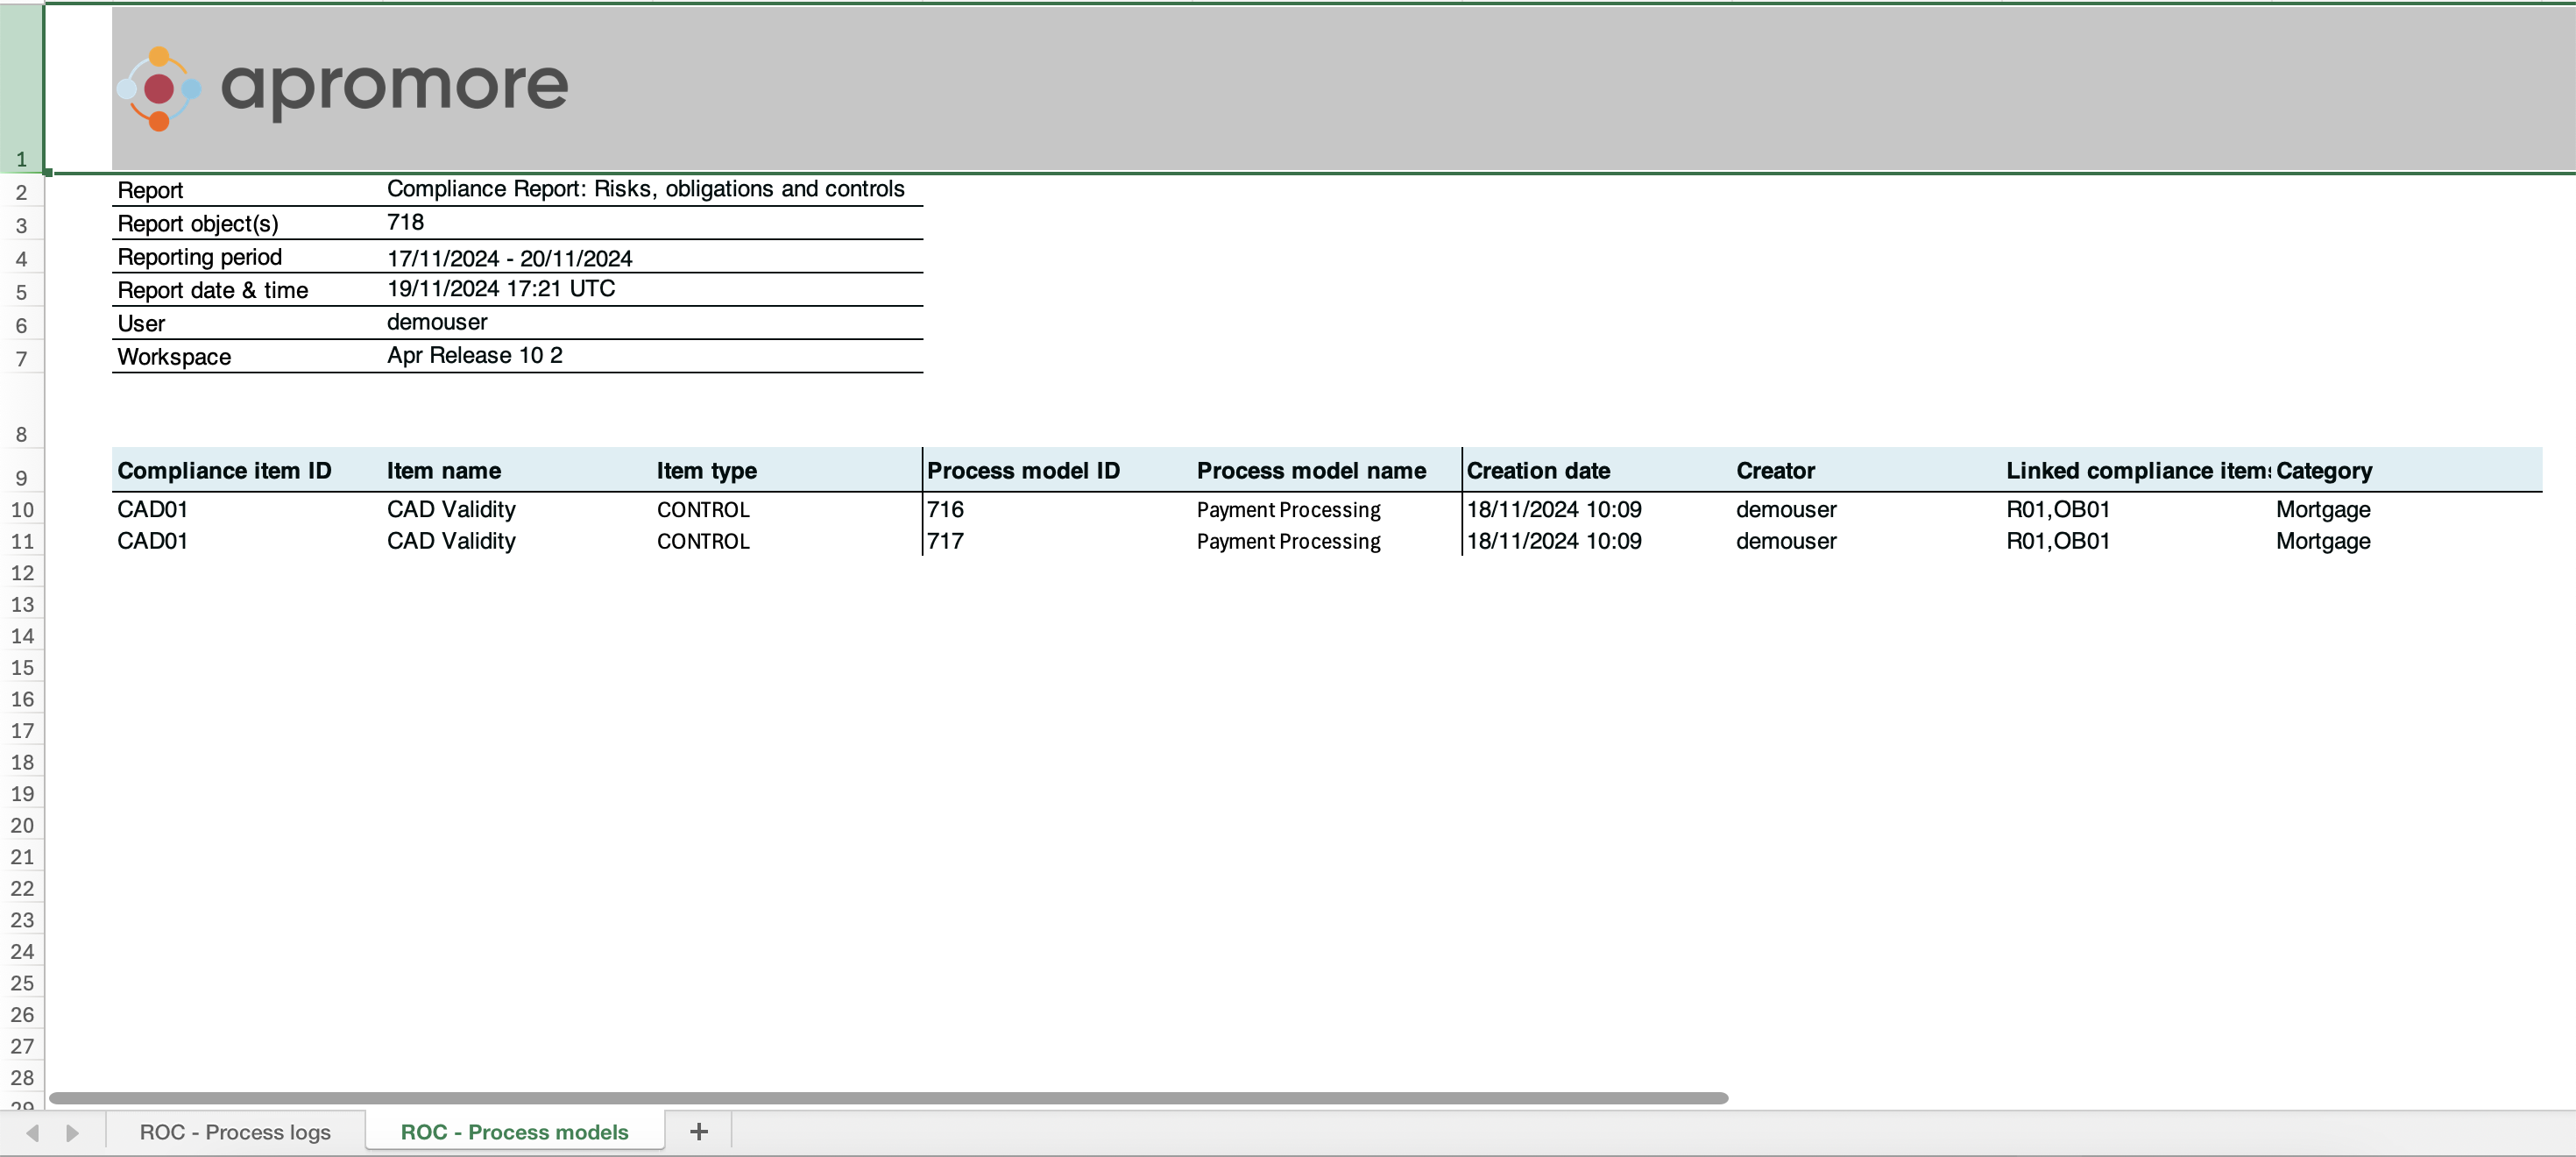
Task: Select the Process model ID header cell
Action: point(1023,471)
